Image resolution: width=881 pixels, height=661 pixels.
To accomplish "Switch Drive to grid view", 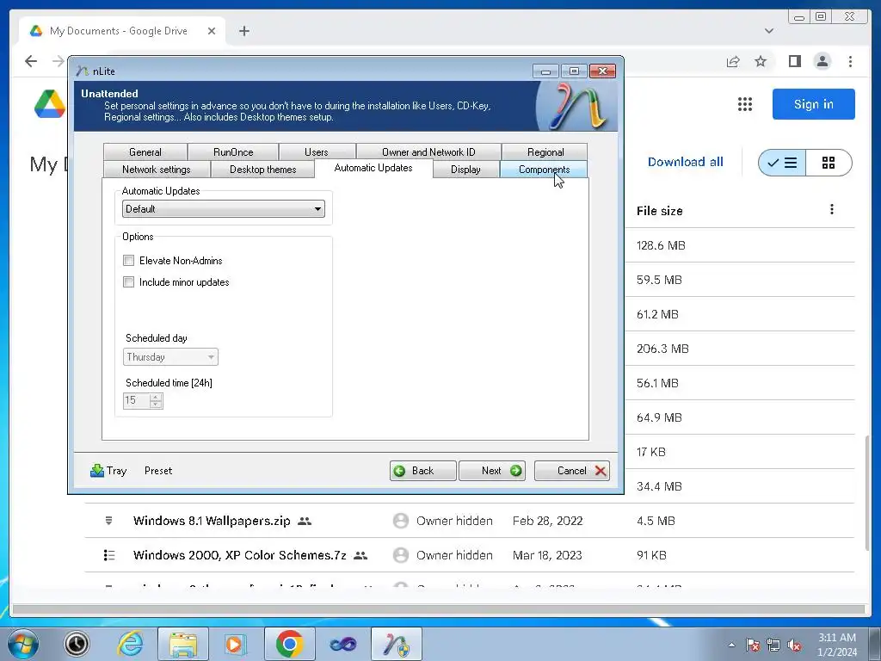I will tap(829, 163).
